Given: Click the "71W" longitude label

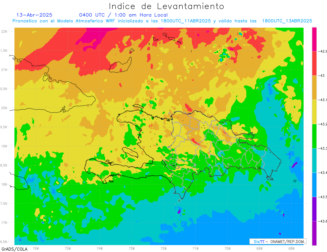Looking at the screenshot, I should [x=195, y=248].
